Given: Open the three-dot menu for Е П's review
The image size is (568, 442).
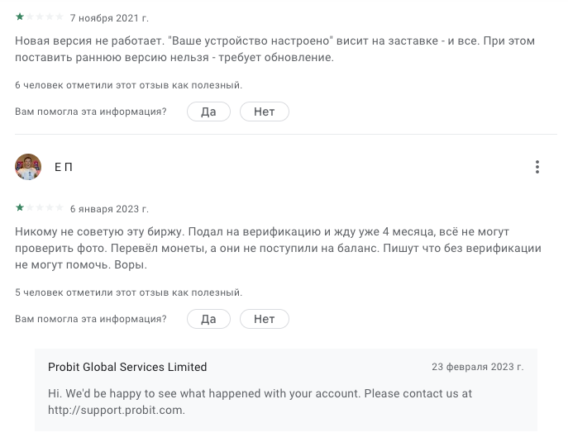Looking at the screenshot, I should click(x=537, y=167).
